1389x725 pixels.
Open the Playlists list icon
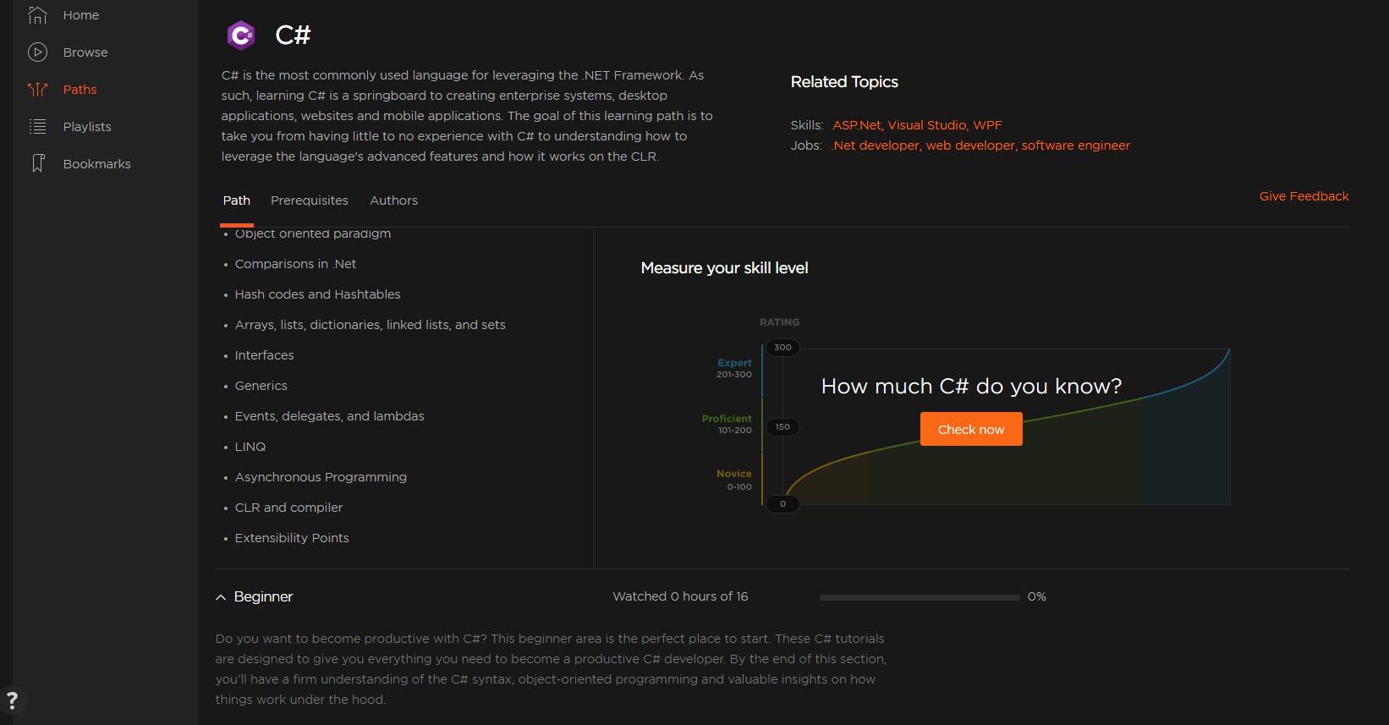point(37,127)
